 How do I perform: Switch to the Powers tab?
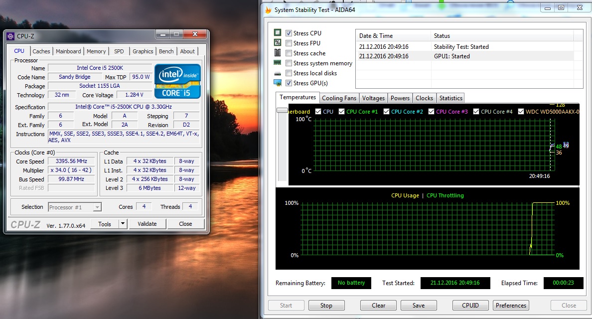tap(400, 98)
